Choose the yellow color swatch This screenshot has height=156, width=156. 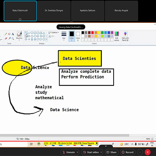99,33
